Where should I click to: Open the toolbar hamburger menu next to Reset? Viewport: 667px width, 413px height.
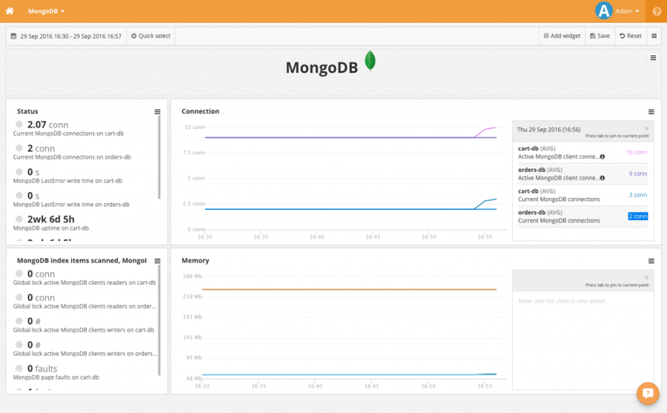point(654,36)
